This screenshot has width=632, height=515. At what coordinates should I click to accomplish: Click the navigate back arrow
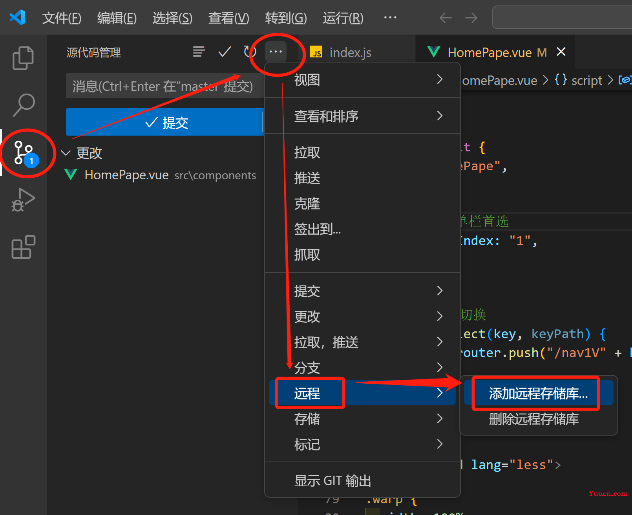[446, 18]
